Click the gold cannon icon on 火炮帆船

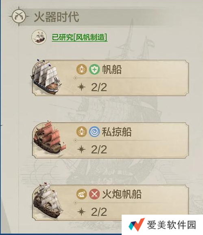coord(82,194)
